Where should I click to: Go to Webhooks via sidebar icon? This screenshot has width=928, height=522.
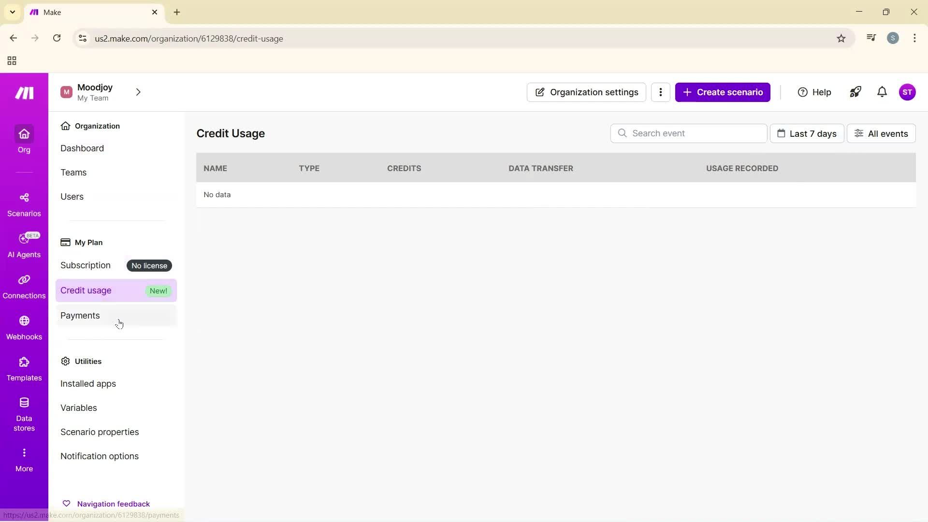[x=24, y=328]
